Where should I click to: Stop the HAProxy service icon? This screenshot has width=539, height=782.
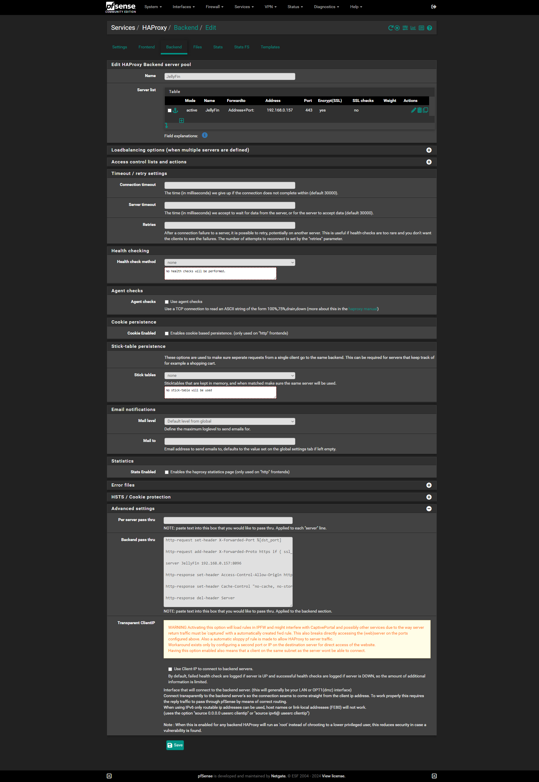click(x=397, y=28)
